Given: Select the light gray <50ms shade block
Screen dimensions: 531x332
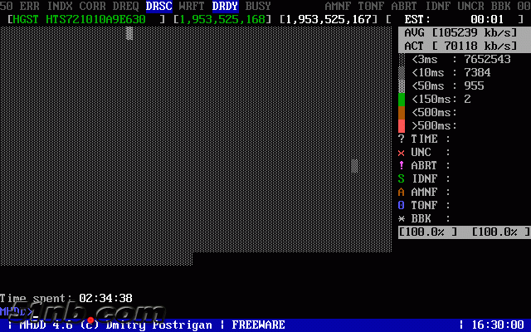Looking at the screenshot, I should (x=402, y=86).
